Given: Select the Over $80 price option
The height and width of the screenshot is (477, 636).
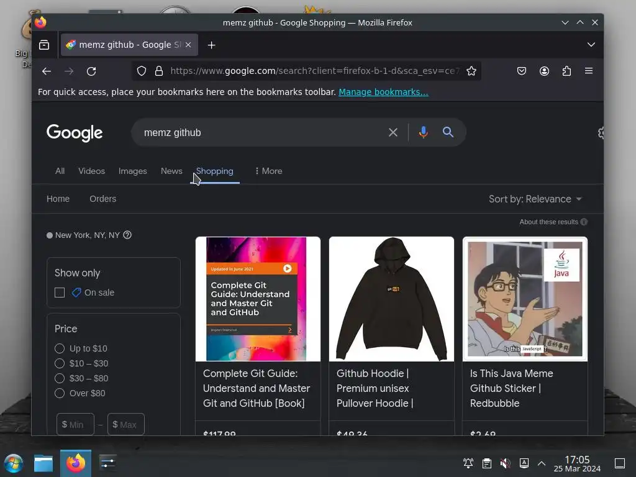Looking at the screenshot, I should [60, 393].
